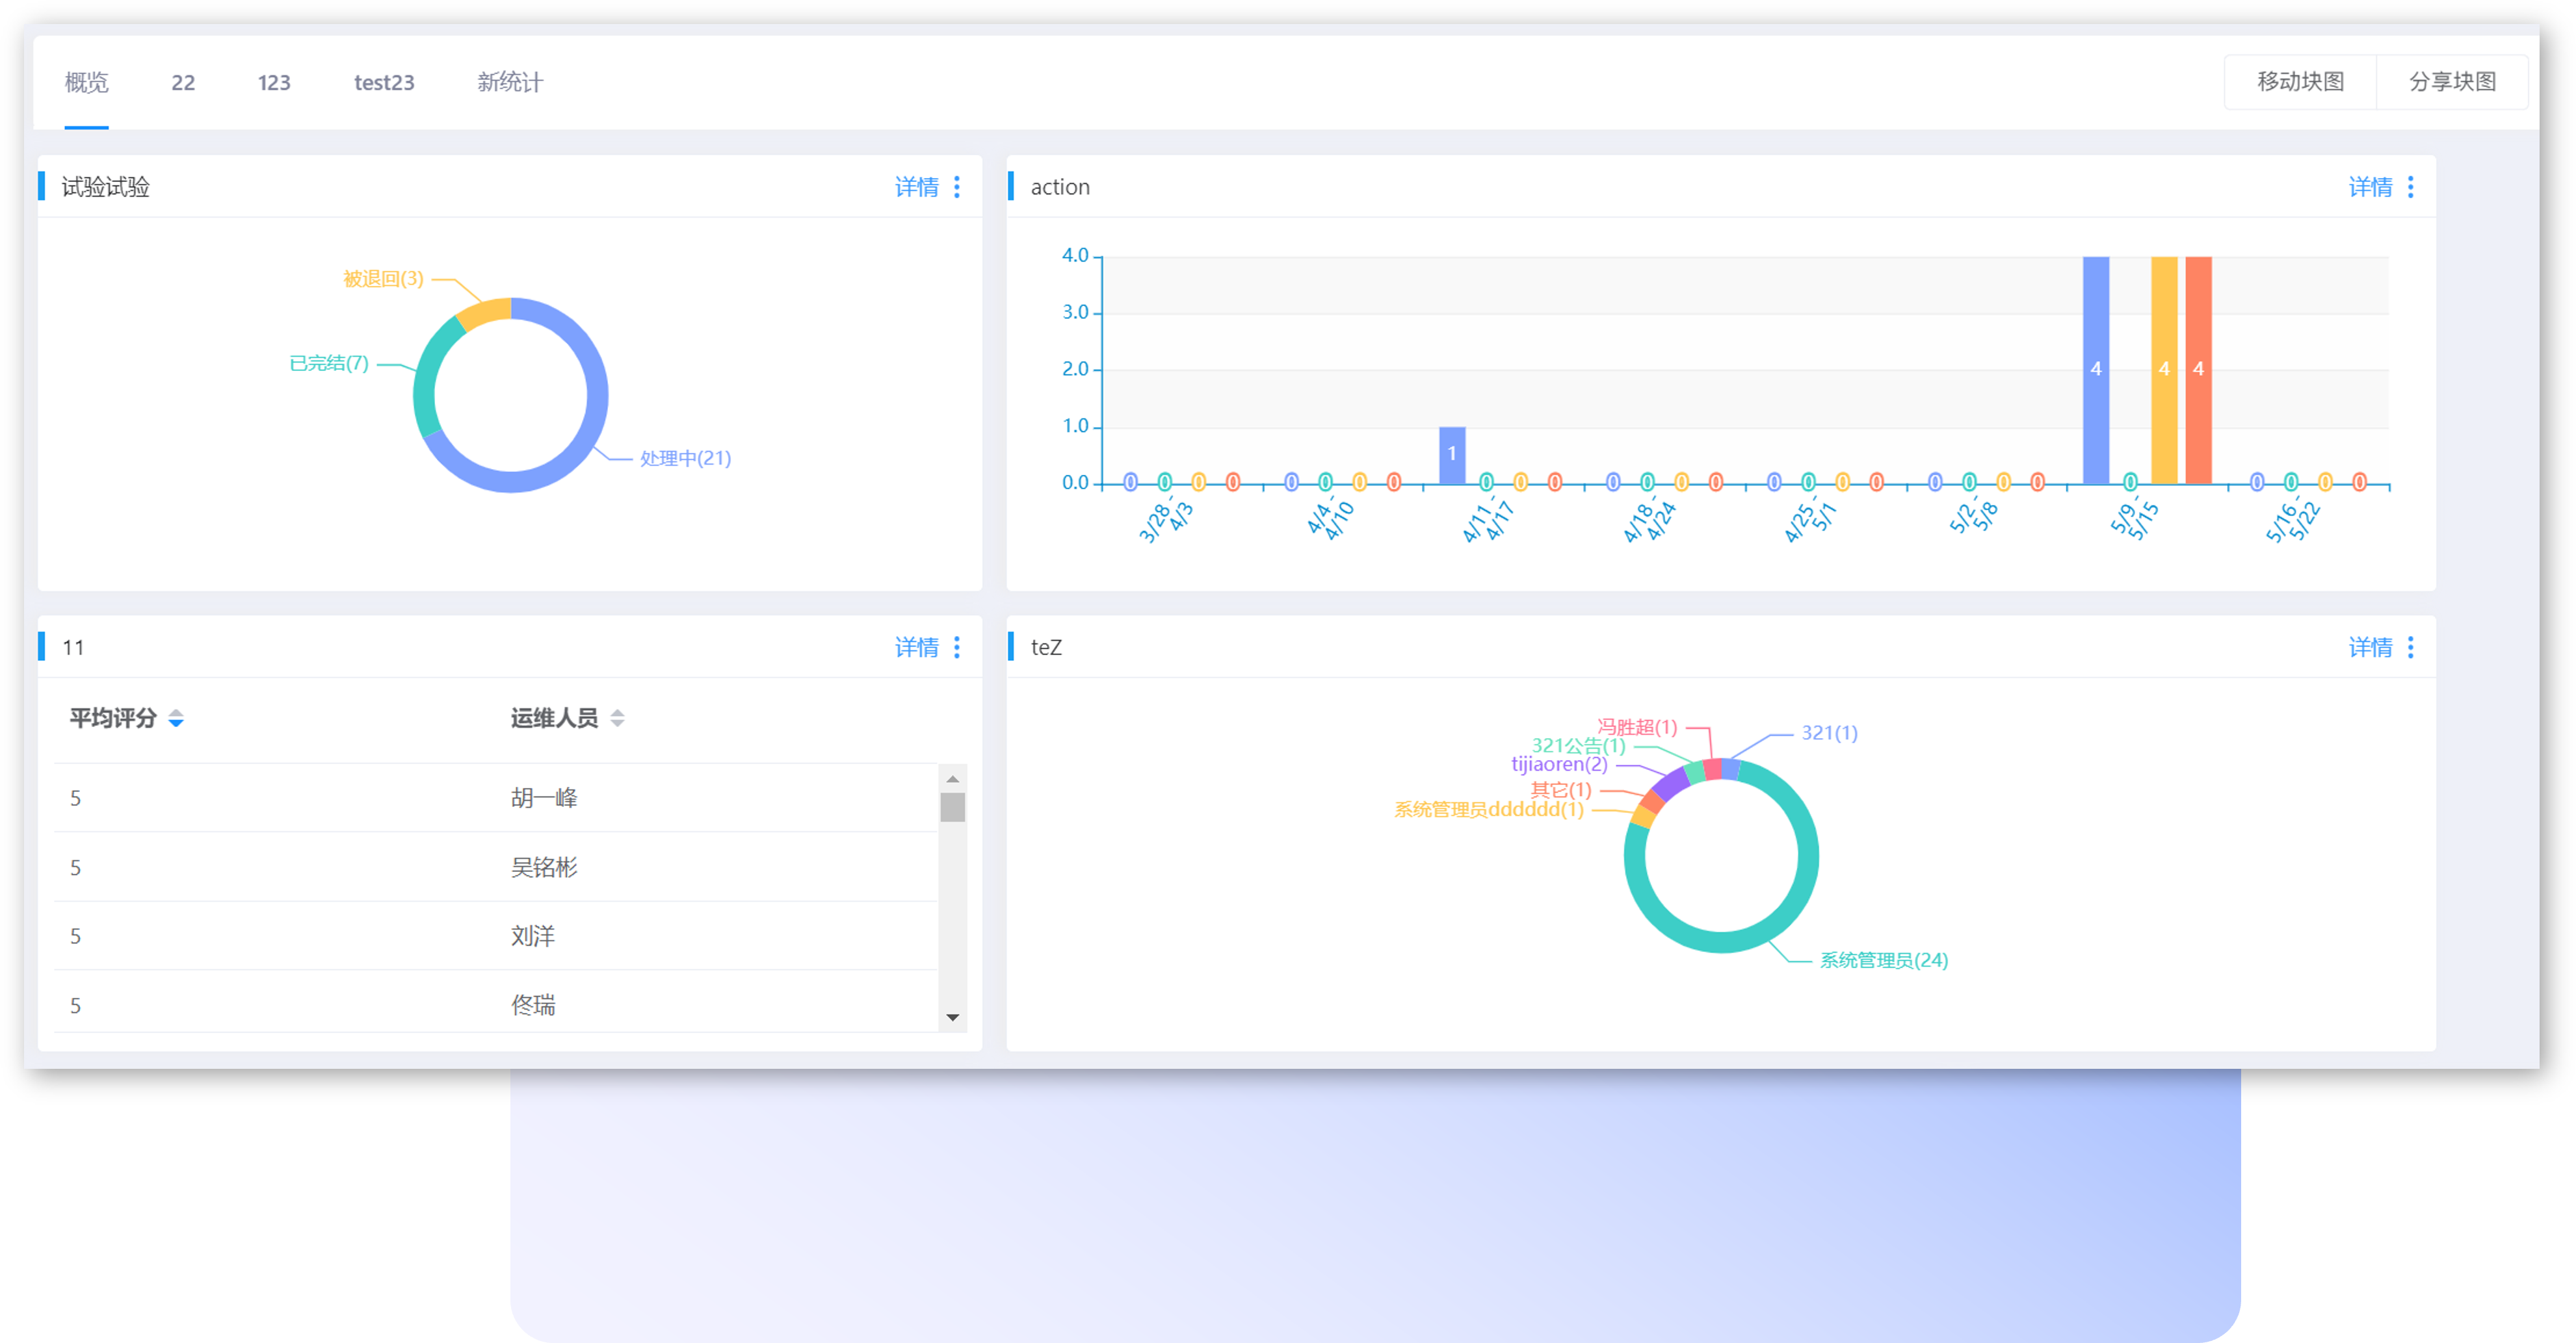Viewport: 2576px width, 1343px height.
Task: Switch to the test23 tab
Action: coord(384,82)
